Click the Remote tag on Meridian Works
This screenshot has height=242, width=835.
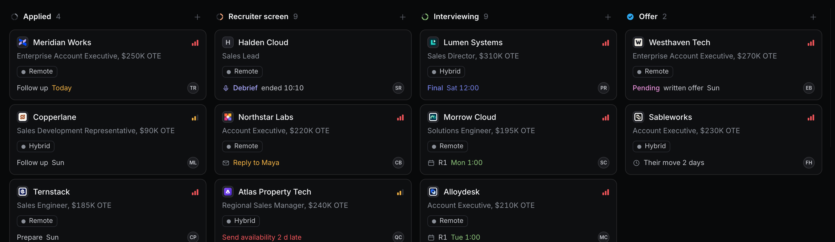point(37,71)
